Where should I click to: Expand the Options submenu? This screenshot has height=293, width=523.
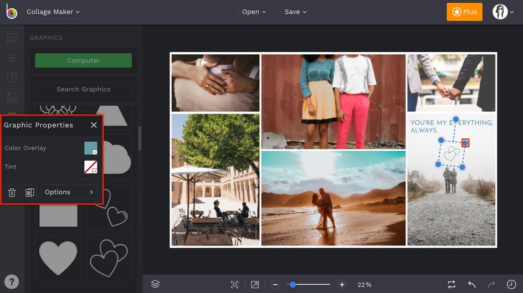tap(69, 192)
